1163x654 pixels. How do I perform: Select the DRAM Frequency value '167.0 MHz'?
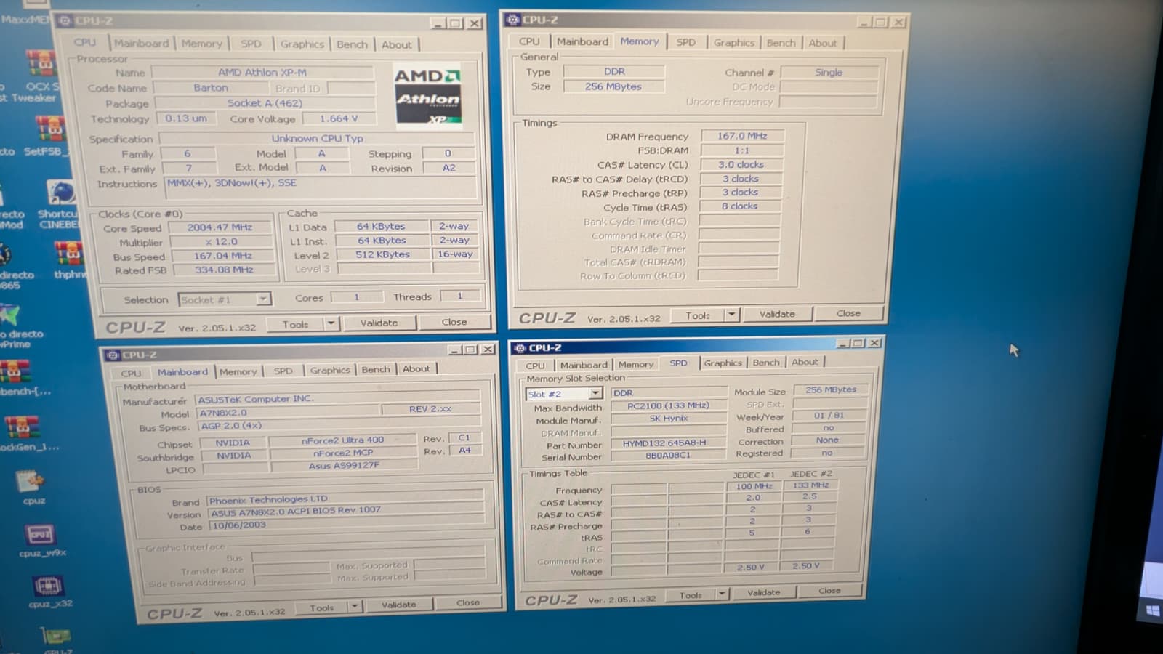pyautogui.click(x=742, y=136)
